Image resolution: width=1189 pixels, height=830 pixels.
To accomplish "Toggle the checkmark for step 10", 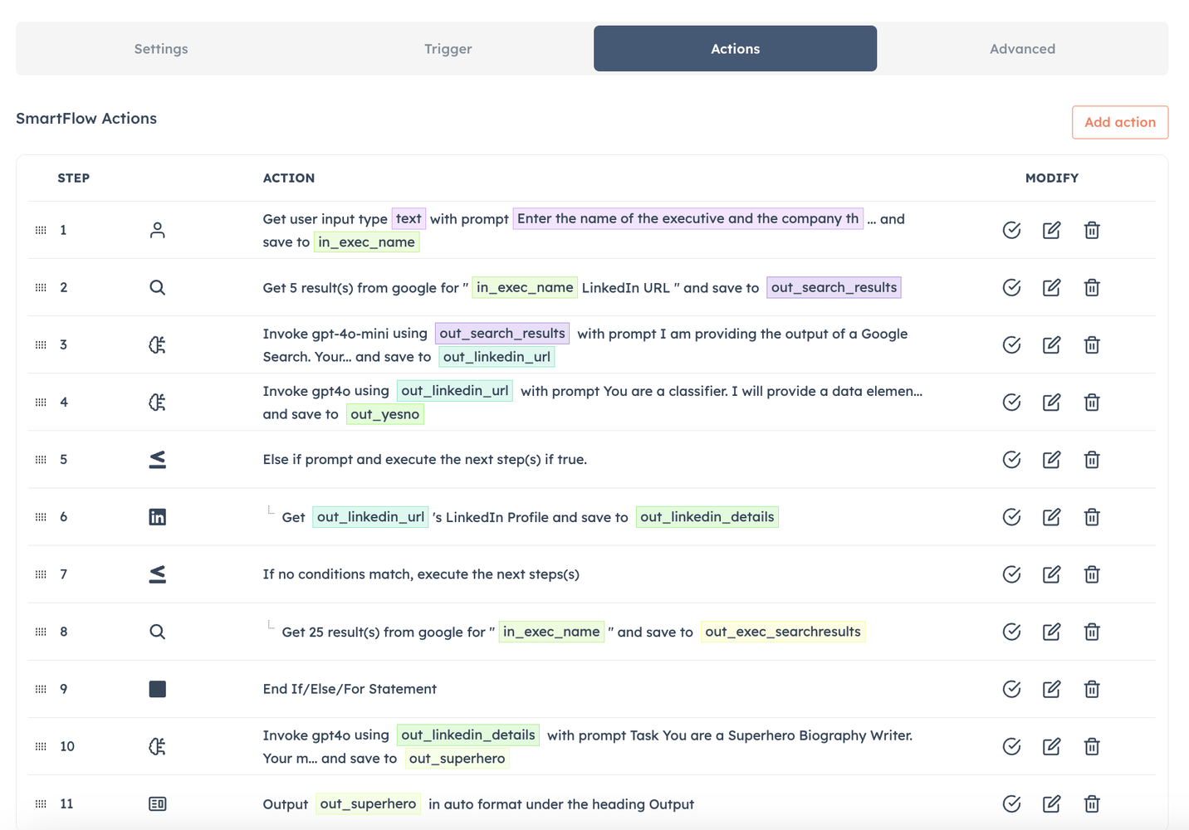I will (x=1011, y=746).
